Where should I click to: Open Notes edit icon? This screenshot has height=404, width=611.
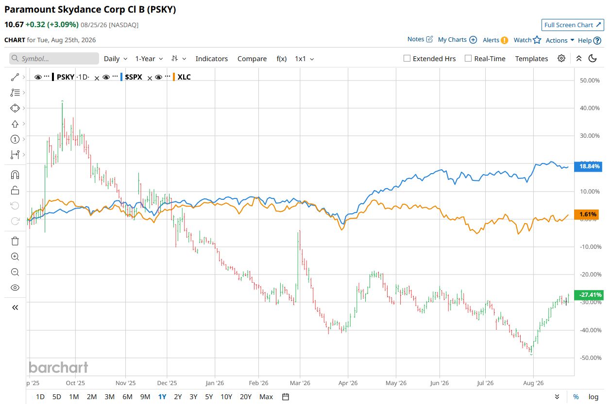tap(429, 39)
